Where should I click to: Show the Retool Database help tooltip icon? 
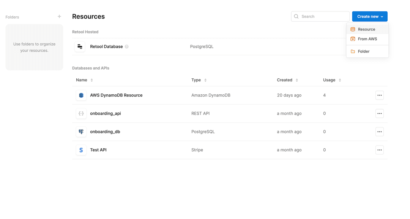[126, 47]
